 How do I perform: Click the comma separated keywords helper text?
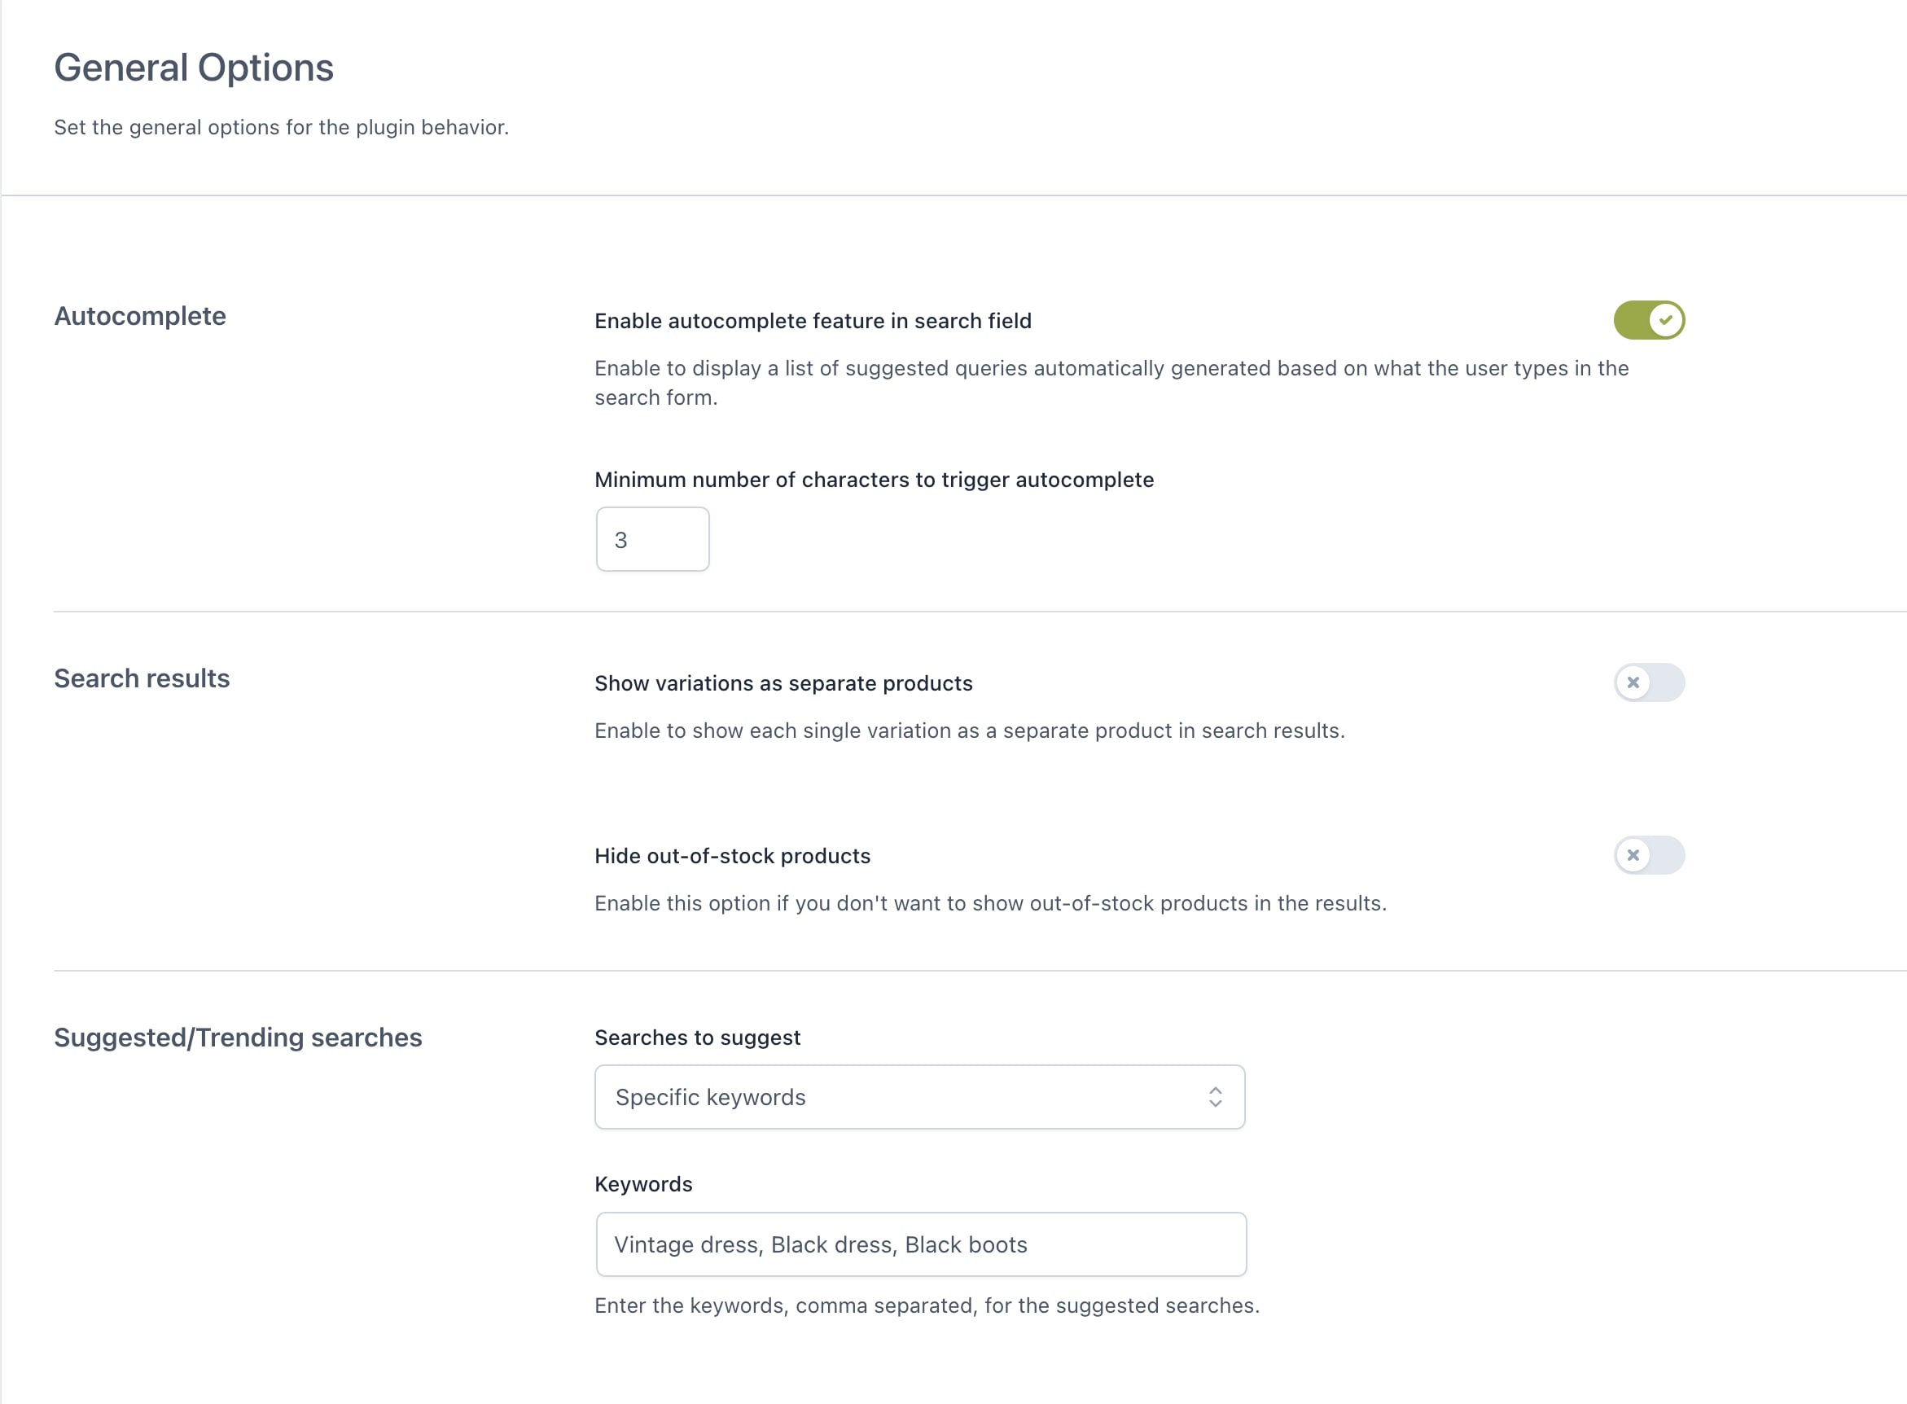pos(927,1305)
